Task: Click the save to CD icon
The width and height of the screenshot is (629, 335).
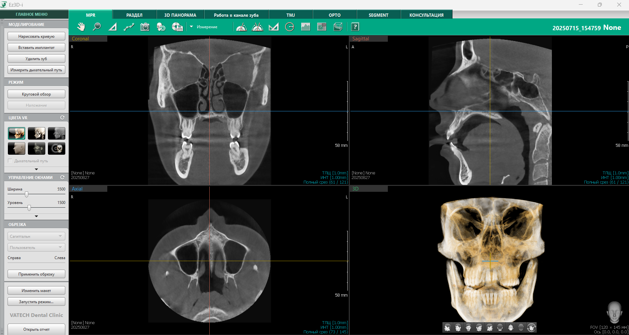Action: click(177, 27)
